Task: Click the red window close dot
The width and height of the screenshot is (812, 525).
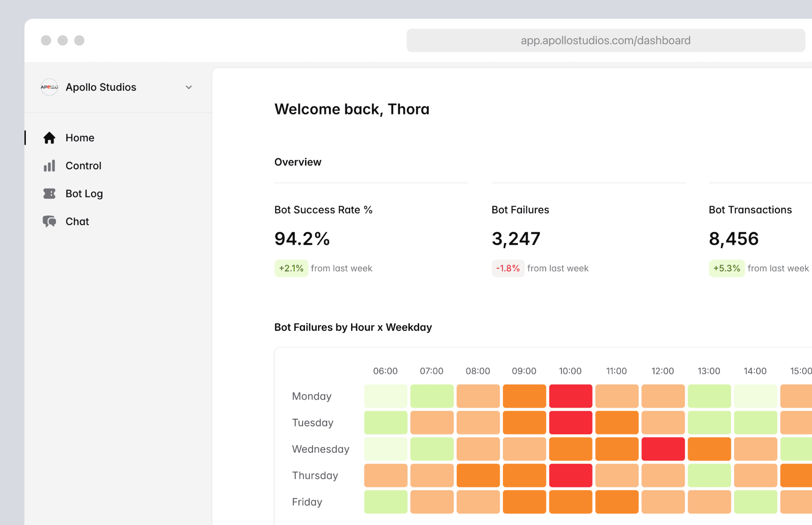Action: tap(46, 40)
